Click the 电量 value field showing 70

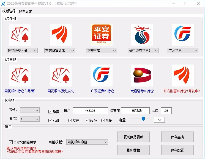click(x=159, y=120)
